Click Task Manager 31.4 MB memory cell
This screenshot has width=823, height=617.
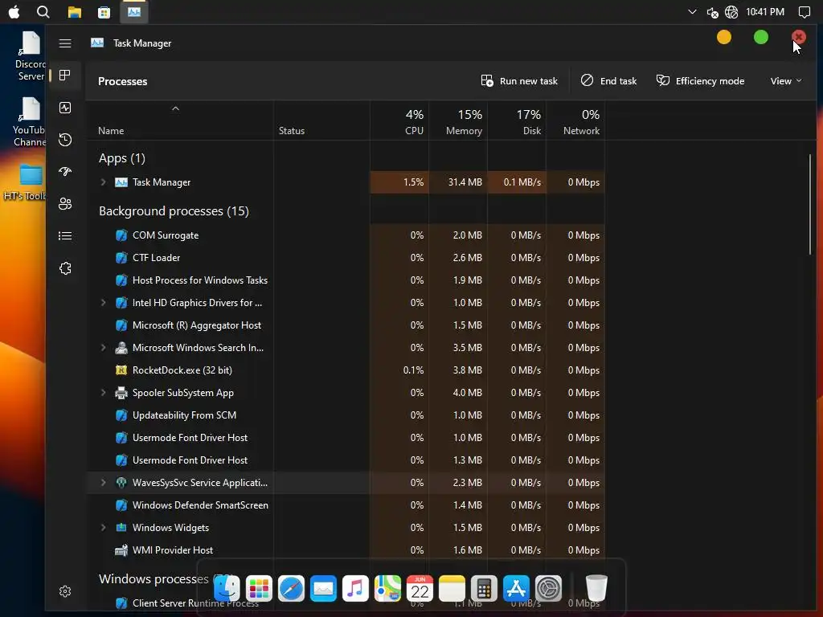coord(458,182)
